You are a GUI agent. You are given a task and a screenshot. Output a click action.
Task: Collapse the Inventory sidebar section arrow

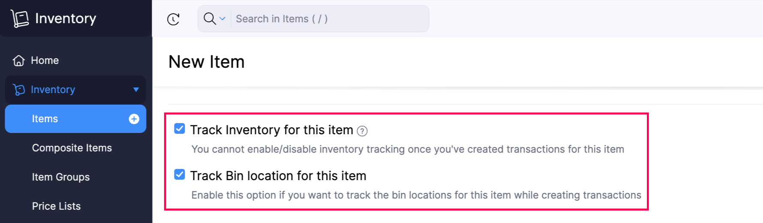click(136, 90)
